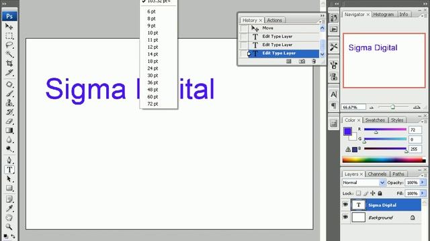Image resolution: width=430 pixels, height=241 pixels.
Task: Set history brush source for Move state
Action: click(x=244, y=28)
